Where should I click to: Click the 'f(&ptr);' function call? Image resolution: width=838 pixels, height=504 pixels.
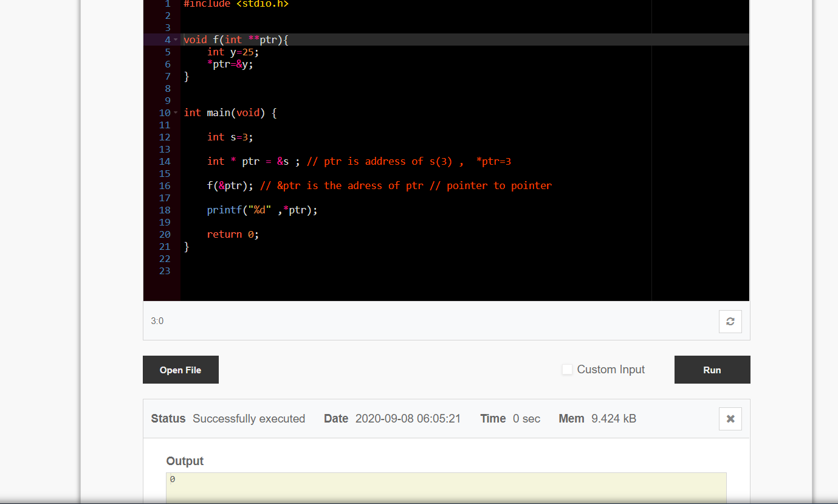[x=230, y=185]
